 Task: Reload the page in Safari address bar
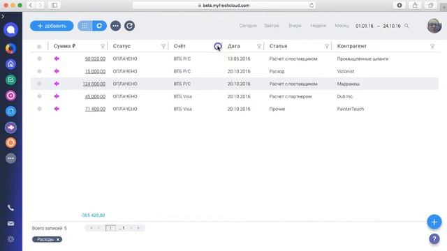312,5
